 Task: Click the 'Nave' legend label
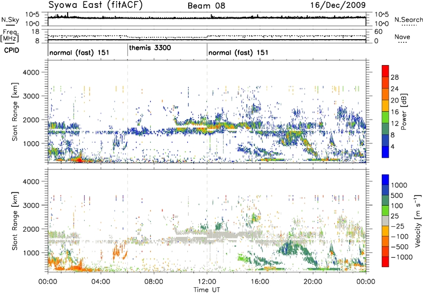click(x=402, y=36)
